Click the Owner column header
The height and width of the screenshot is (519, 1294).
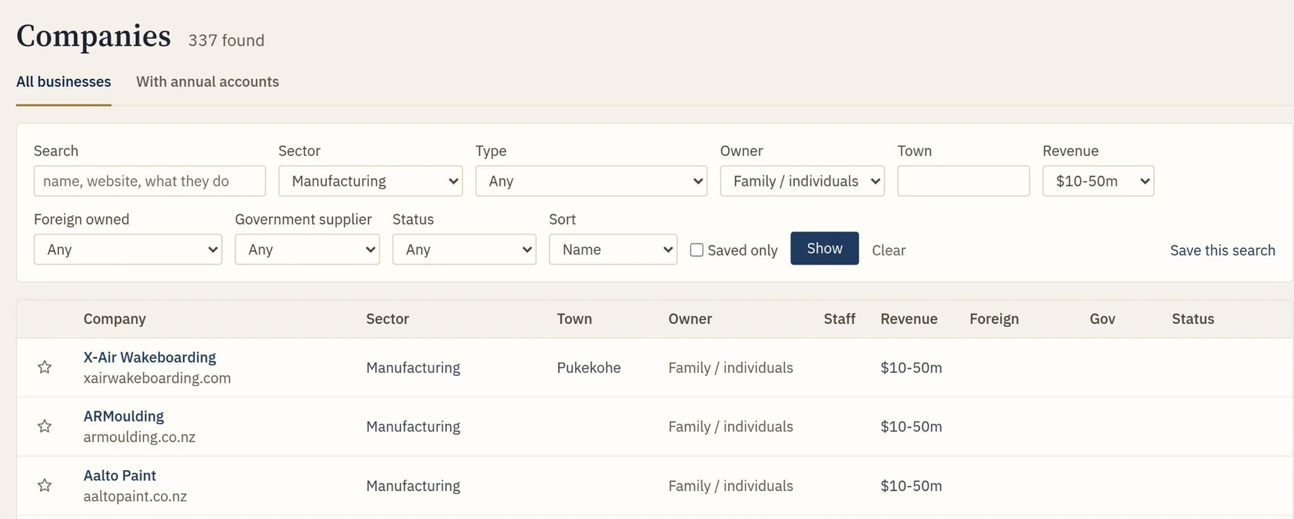(x=690, y=319)
